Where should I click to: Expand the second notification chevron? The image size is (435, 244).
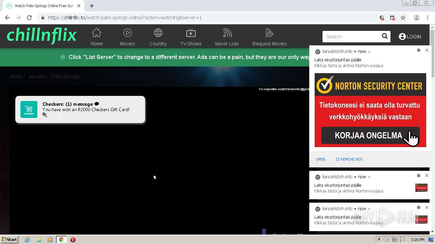(369, 177)
